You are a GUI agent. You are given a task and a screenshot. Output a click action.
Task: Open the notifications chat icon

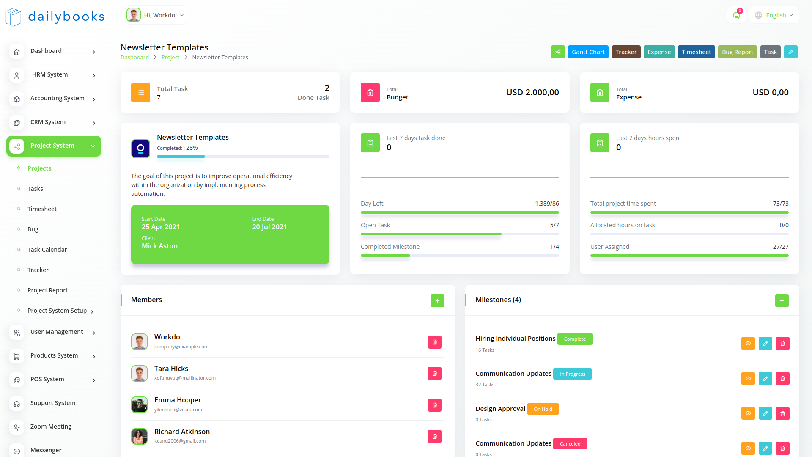coord(736,15)
